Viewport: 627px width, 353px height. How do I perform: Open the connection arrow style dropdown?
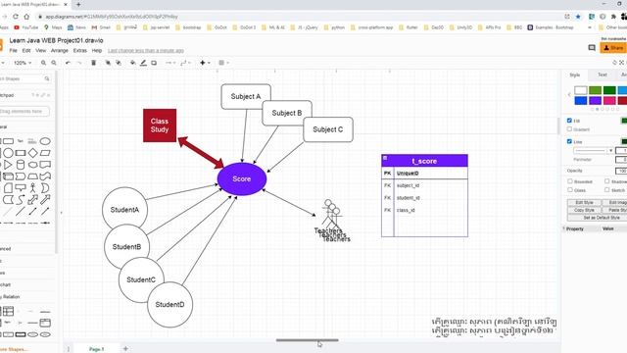point(170,63)
